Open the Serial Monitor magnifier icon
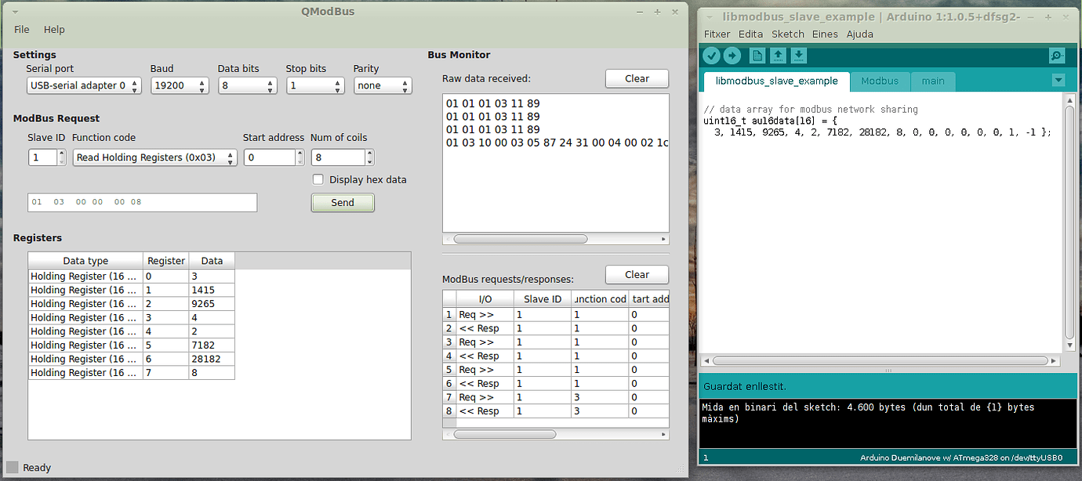The image size is (1082, 481). click(1056, 56)
